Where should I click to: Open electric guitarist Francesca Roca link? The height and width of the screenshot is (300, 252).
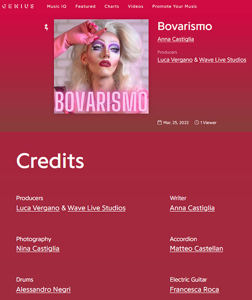point(194,290)
